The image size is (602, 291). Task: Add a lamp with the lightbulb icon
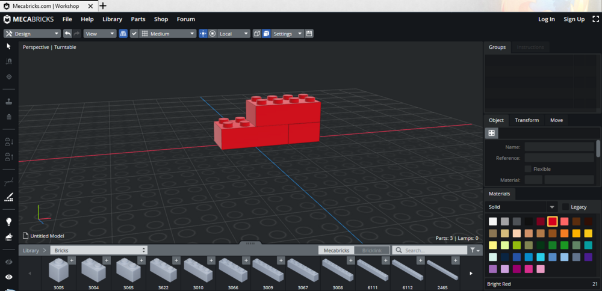[9, 222]
